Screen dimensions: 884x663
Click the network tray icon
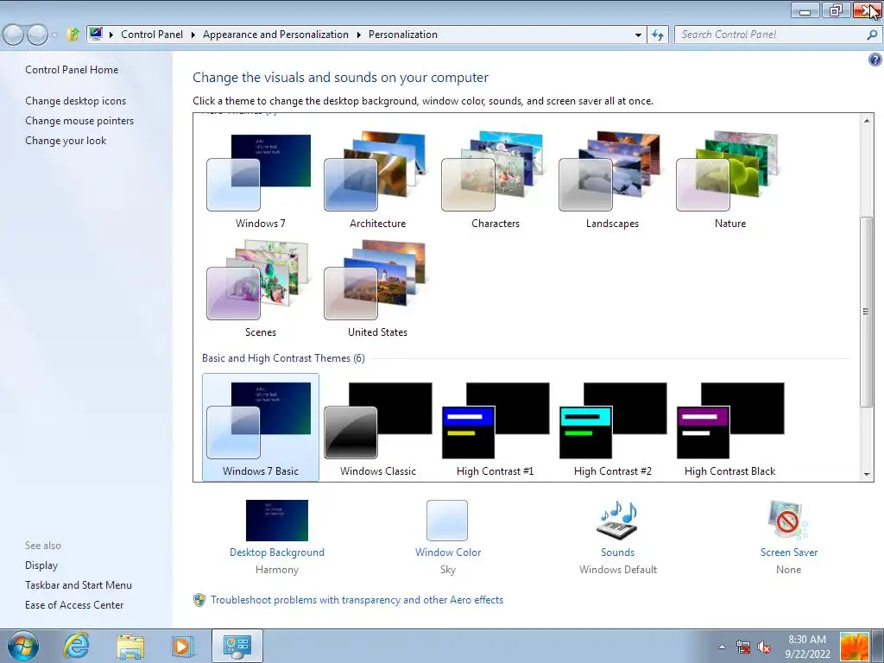point(743,647)
